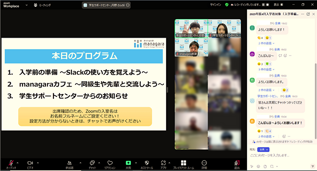Expand 2件の返信 under よろしくお願いします。

[x=266, y=90]
